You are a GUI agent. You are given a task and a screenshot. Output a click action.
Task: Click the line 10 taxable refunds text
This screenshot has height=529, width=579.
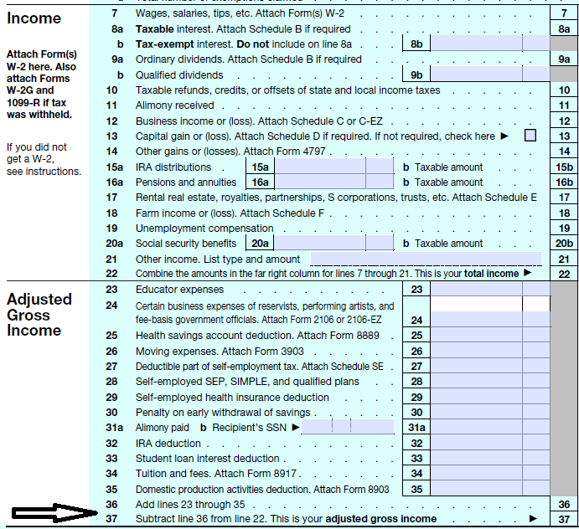pyautogui.click(x=287, y=90)
